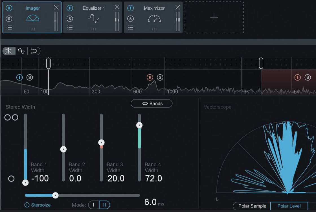Click the Imager module level meter
This screenshot has width=316, height=212.
pyautogui.click(x=56, y=21)
